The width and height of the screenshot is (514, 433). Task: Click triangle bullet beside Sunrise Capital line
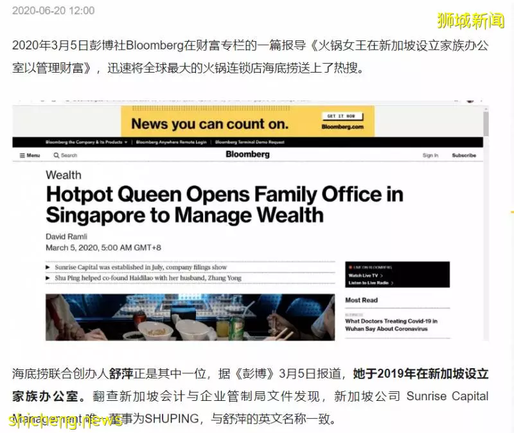point(48,267)
